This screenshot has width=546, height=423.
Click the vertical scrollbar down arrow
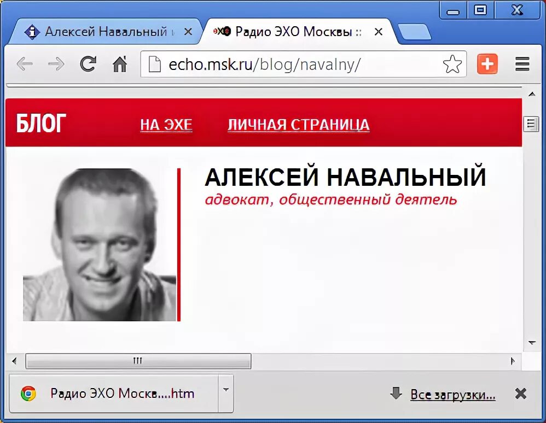coord(532,343)
